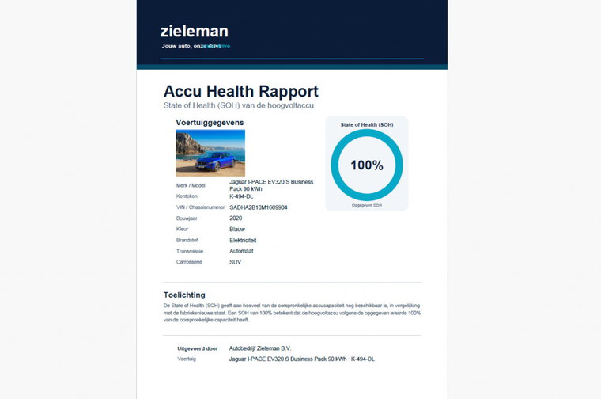Select the VIN number SADHA2B10M1609904

click(x=259, y=207)
